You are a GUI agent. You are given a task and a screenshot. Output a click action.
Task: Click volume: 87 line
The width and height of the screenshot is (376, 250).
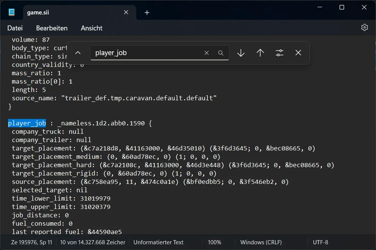(x=31, y=40)
